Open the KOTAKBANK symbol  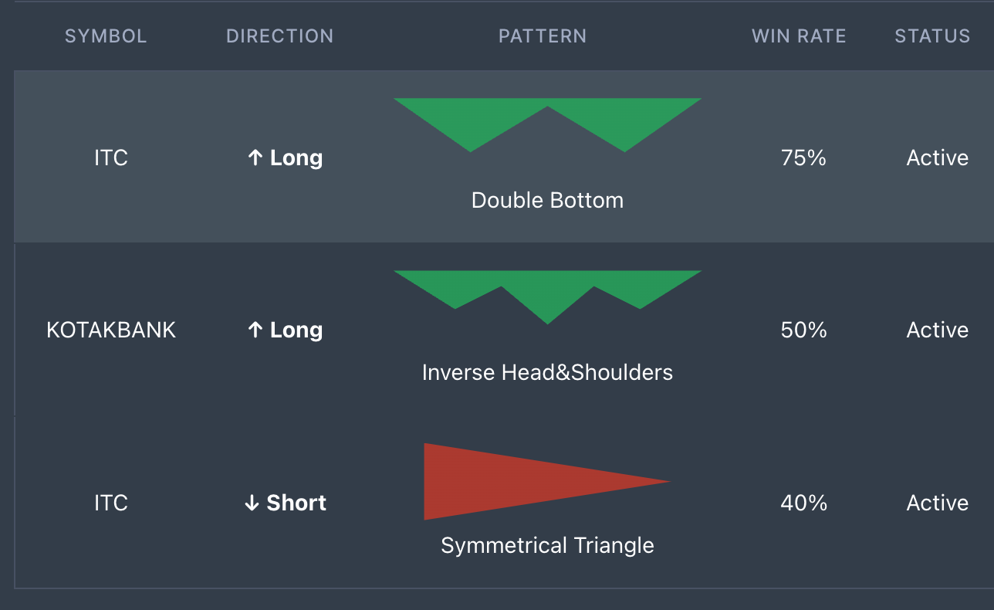point(111,330)
